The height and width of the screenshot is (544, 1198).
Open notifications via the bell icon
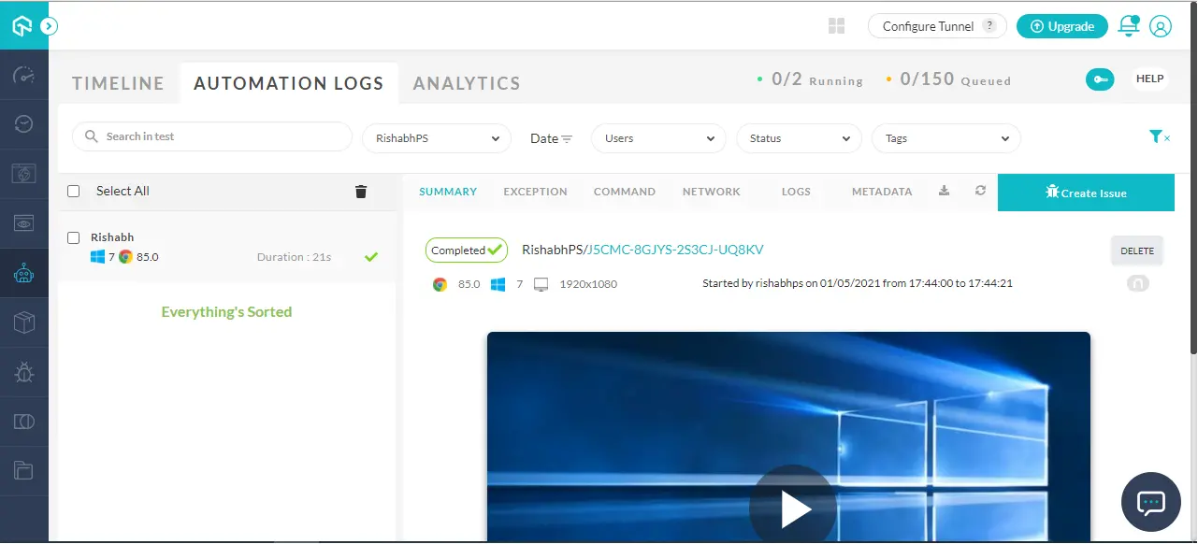(x=1128, y=26)
